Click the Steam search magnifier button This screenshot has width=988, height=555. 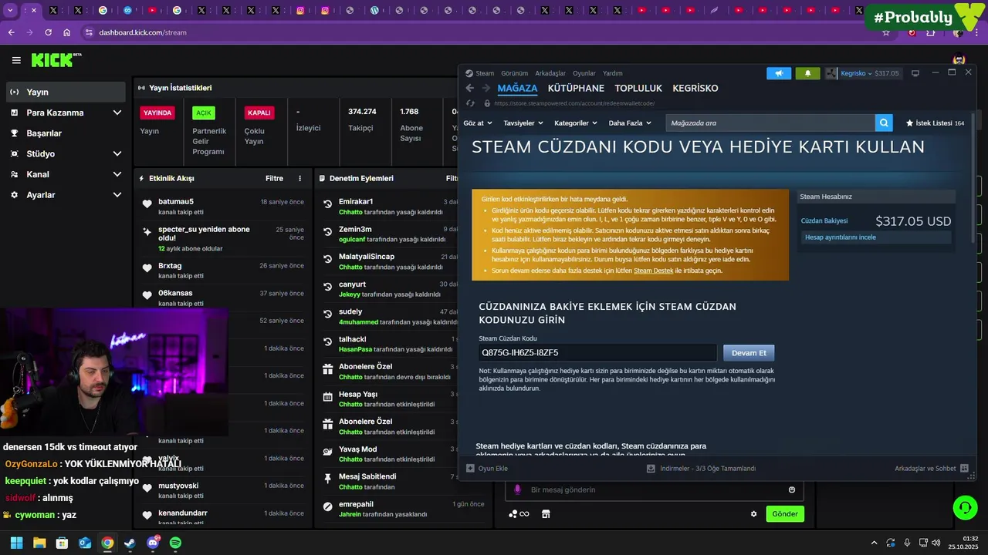(x=884, y=123)
